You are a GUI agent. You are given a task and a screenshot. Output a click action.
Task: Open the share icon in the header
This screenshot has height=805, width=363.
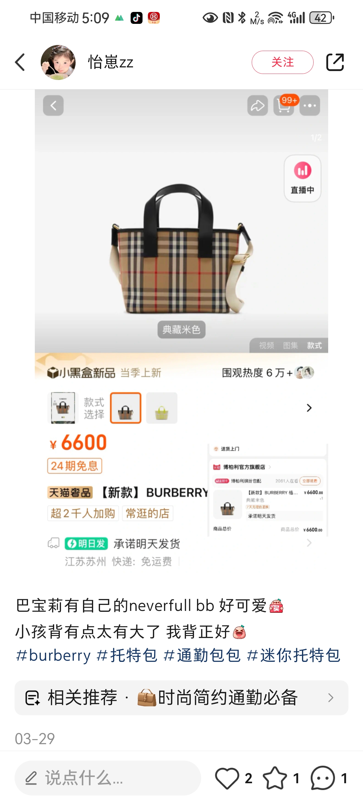point(335,62)
